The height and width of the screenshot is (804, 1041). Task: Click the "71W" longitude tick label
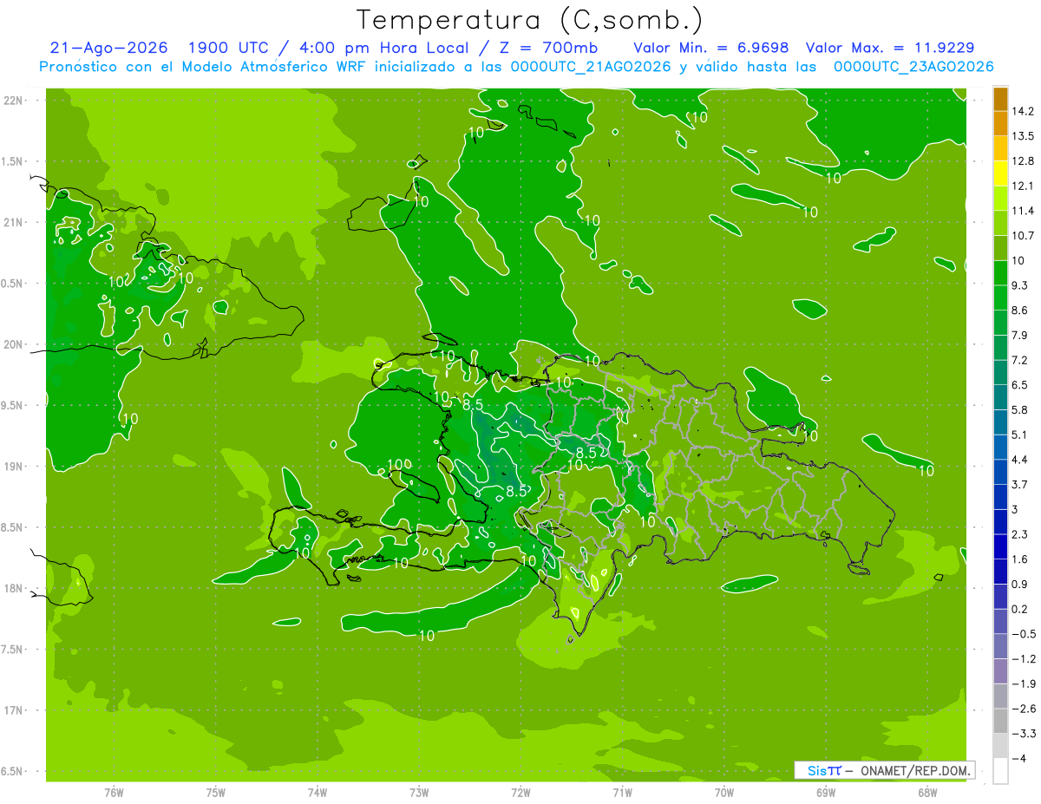(x=622, y=793)
